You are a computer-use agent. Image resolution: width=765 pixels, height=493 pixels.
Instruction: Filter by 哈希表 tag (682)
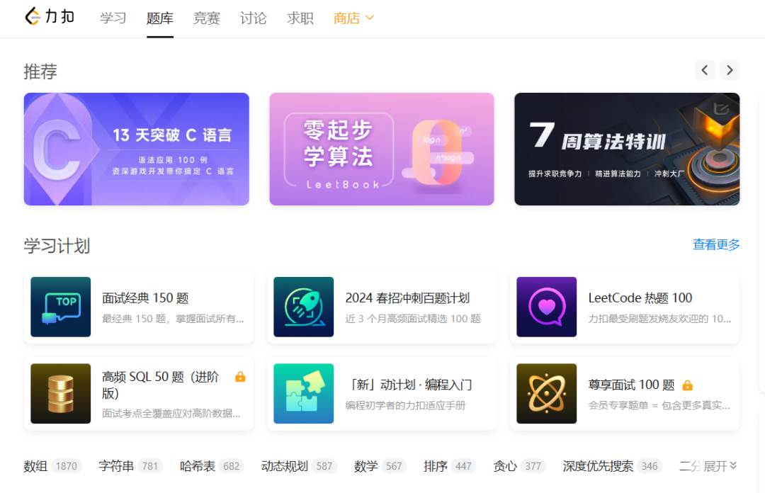pos(212,466)
